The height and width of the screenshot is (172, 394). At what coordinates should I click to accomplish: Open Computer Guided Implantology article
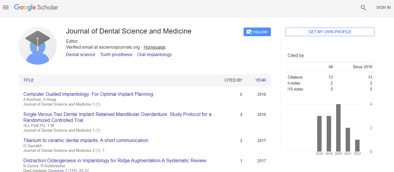click(x=88, y=94)
